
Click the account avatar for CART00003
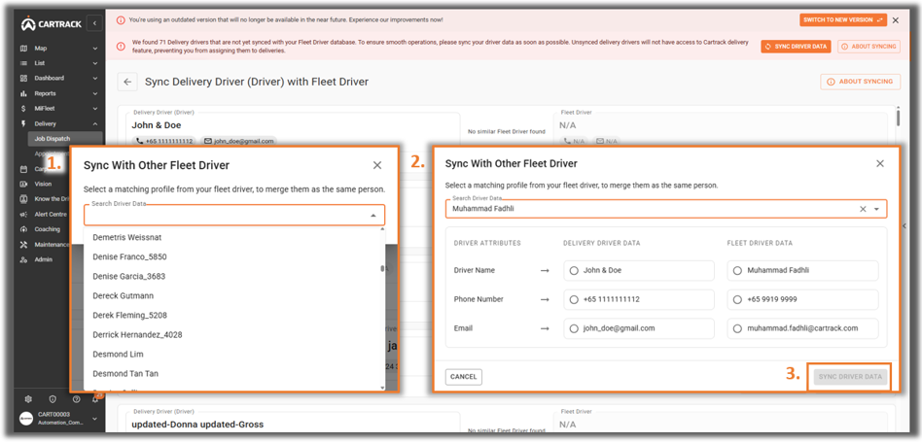click(26, 419)
